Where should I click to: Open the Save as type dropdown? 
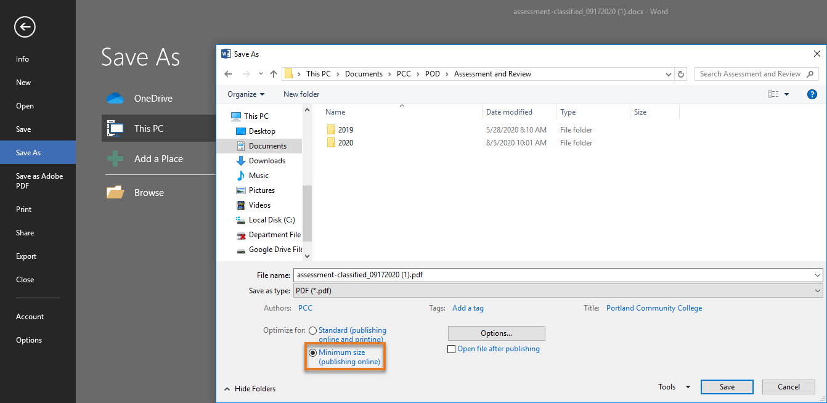[x=817, y=290]
